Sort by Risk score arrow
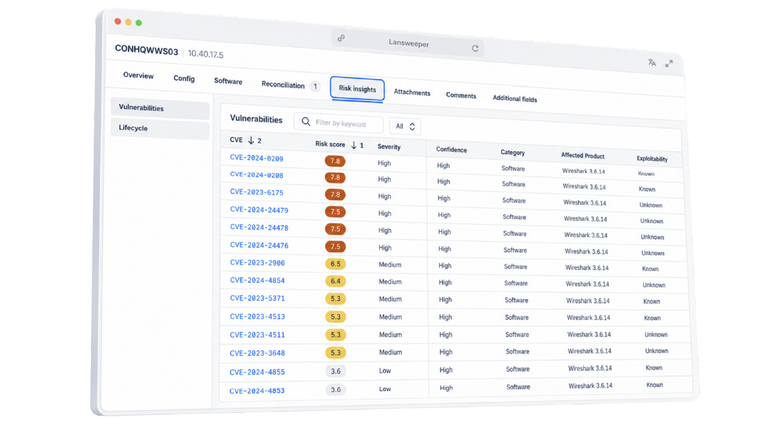 (354, 145)
